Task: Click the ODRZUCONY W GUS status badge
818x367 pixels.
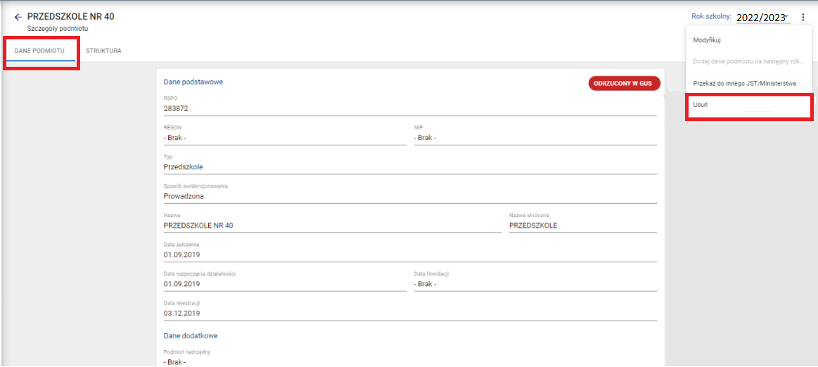Action: (x=624, y=84)
